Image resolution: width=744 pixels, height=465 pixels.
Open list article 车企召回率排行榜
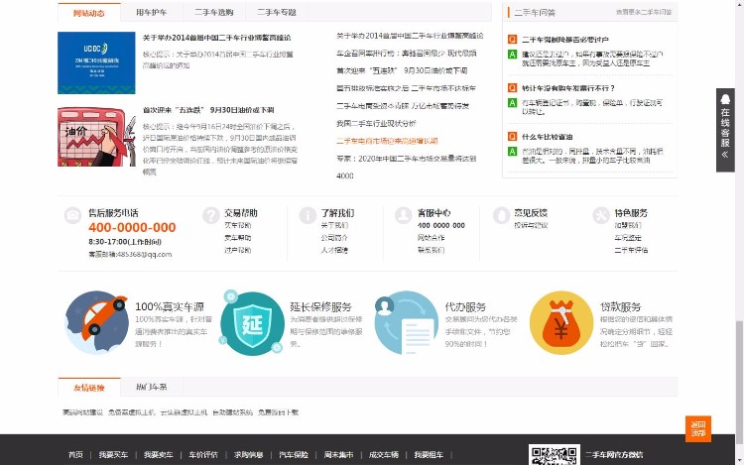tap(406, 54)
